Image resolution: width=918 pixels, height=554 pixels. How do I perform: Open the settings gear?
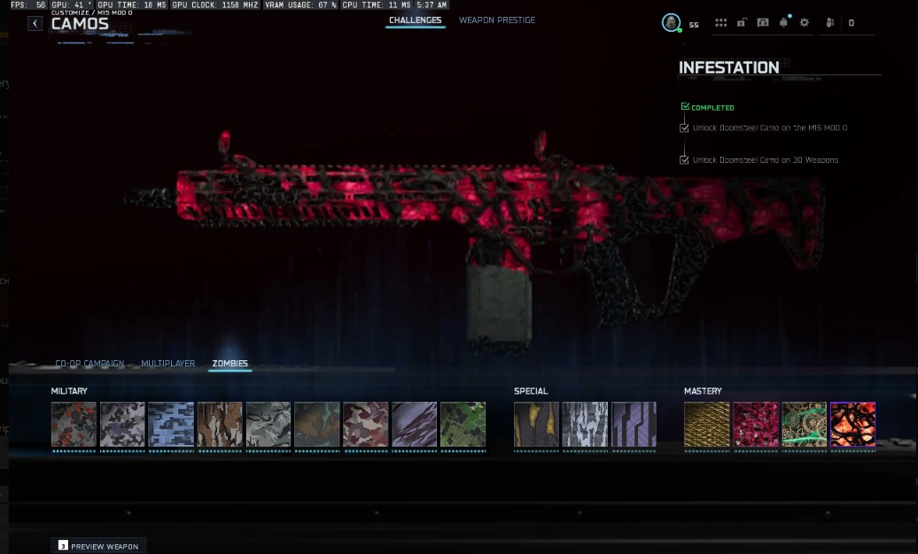pos(805,23)
